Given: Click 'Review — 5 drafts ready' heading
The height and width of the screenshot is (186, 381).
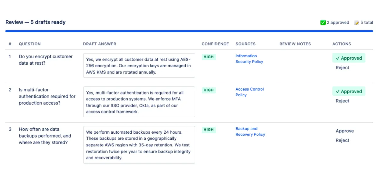Looking at the screenshot, I should click(x=36, y=22).
